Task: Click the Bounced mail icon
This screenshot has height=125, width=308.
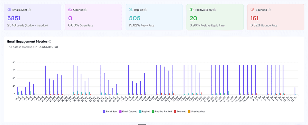Action: point(252,10)
